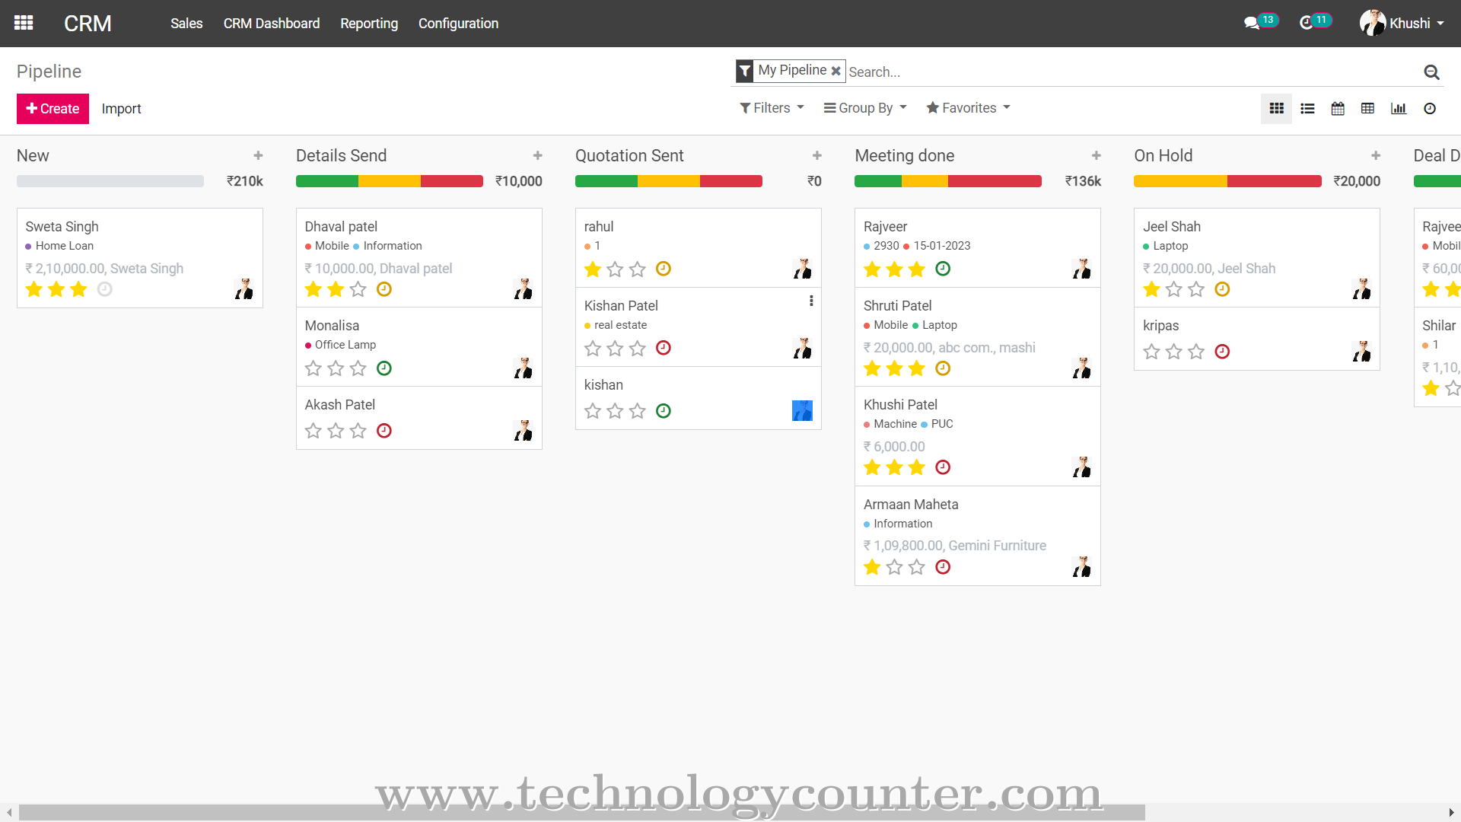Click the Create button
The width and height of the screenshot is (1461, 822).
[x=53, y=109]
